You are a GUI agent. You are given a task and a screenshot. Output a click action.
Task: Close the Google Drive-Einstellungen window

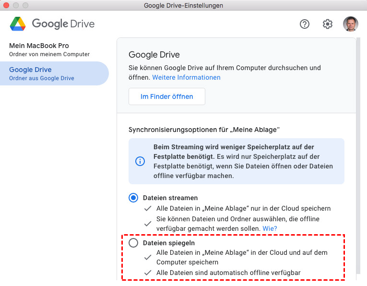6,5
